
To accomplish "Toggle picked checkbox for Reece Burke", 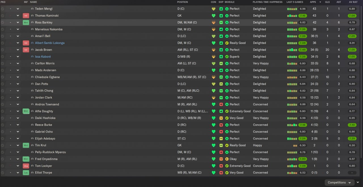I will pyautogui.click(x=3, y=125).
